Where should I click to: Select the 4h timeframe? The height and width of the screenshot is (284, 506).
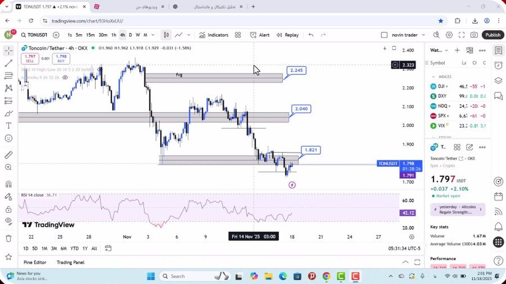coord(122,35)
